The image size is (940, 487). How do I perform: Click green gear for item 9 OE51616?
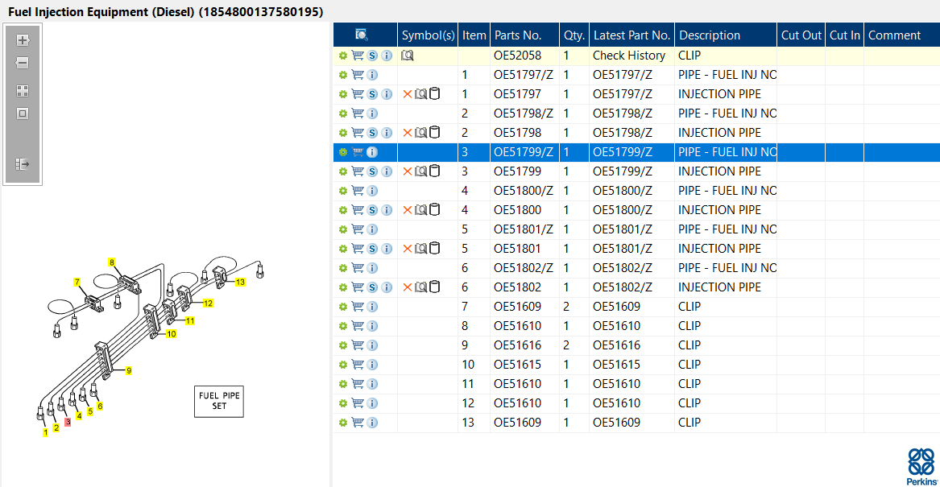tap(343, 345)
